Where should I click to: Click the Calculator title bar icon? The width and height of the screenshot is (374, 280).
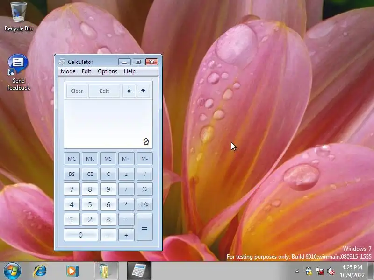62,62
